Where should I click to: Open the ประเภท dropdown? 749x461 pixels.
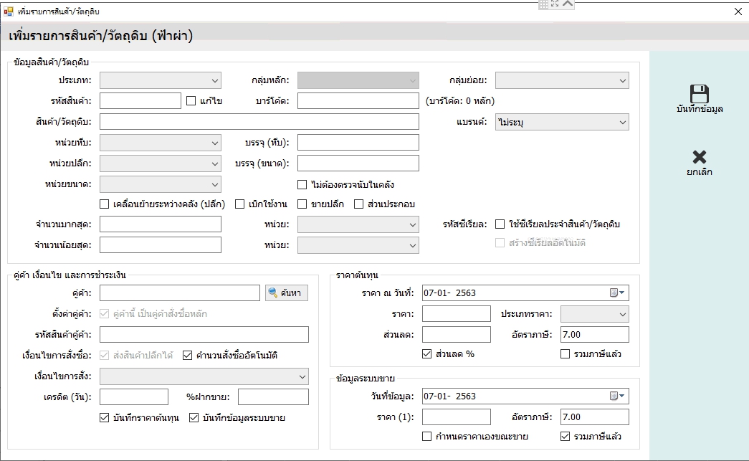[x=161, y=80]
